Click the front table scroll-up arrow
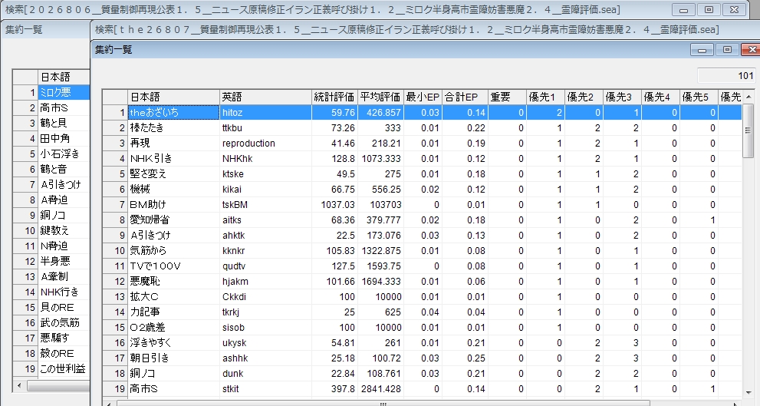The height and width of the screenshot is (406, 760). pyautogui.click(x=748, y=97)
